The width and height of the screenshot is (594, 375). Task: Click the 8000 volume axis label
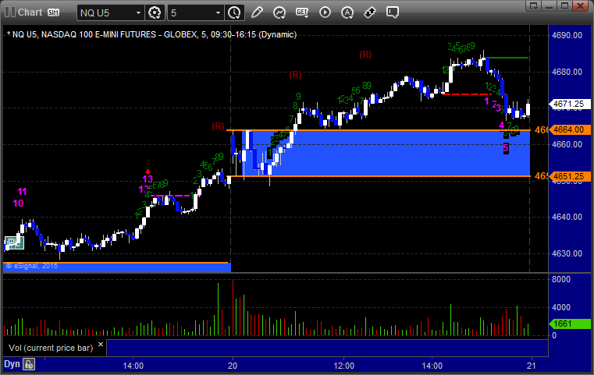click(561, 279)
